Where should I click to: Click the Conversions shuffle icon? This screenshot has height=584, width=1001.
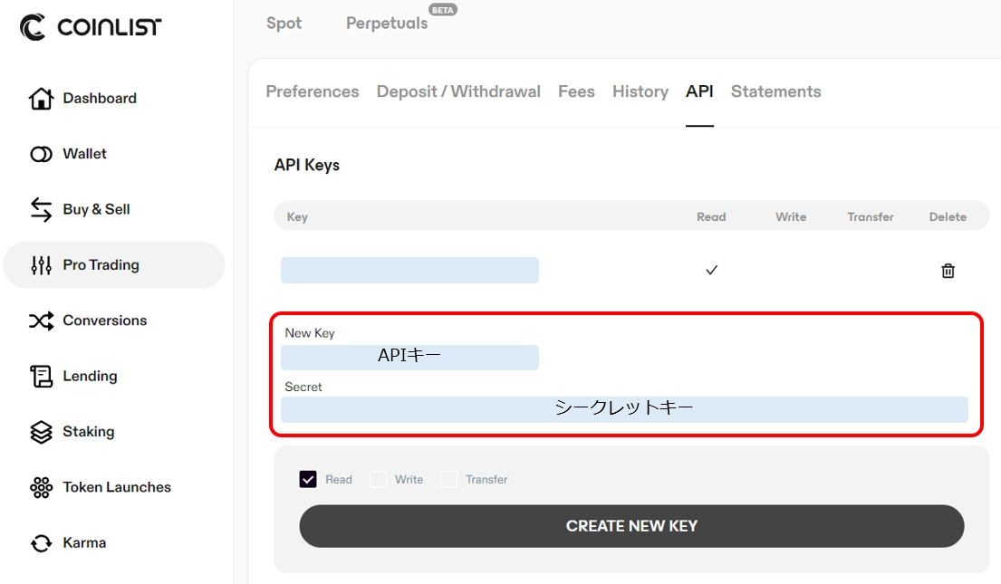point(41,321)
